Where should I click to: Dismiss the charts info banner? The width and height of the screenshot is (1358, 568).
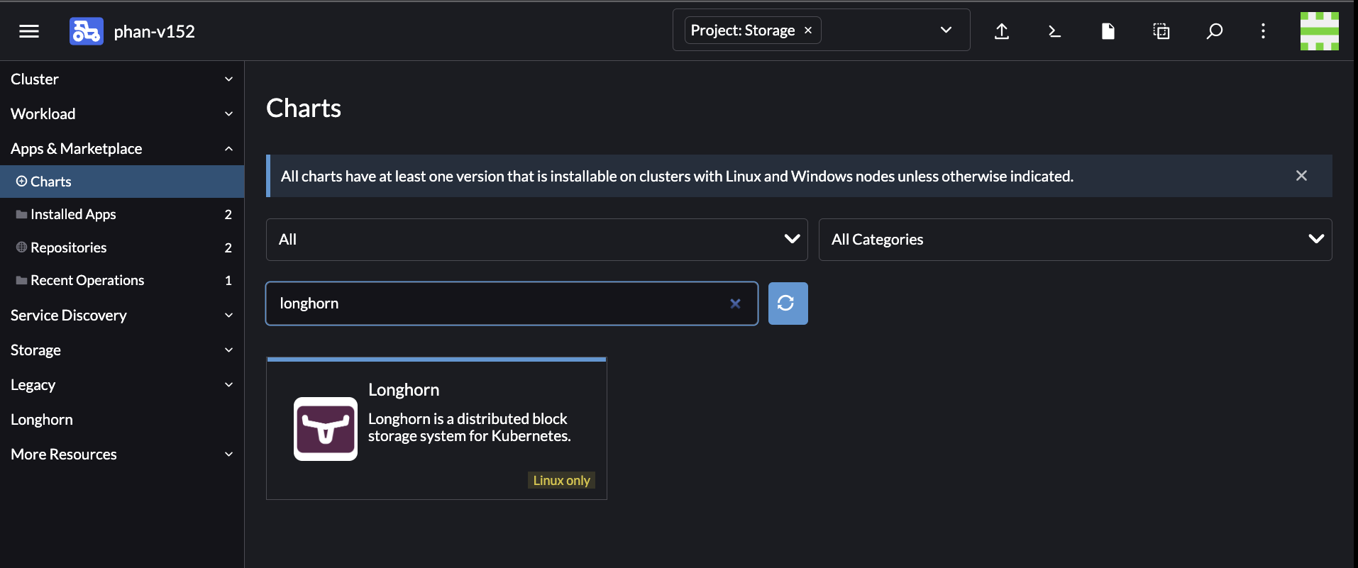coord(1301,176)
